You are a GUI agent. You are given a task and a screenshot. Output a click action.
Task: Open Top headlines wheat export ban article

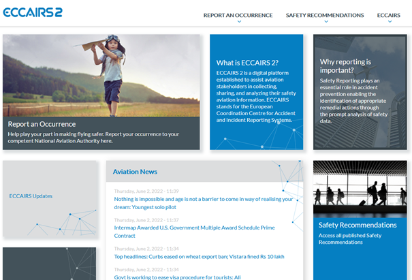pyautogui.click(x=199, y=257)
